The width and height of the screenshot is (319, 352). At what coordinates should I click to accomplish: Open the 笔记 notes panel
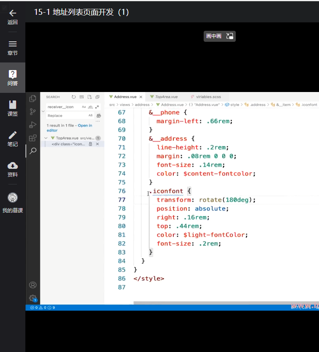point(13,139)
